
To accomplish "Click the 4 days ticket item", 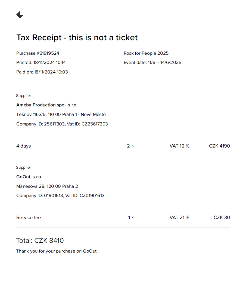I will 24,146.
